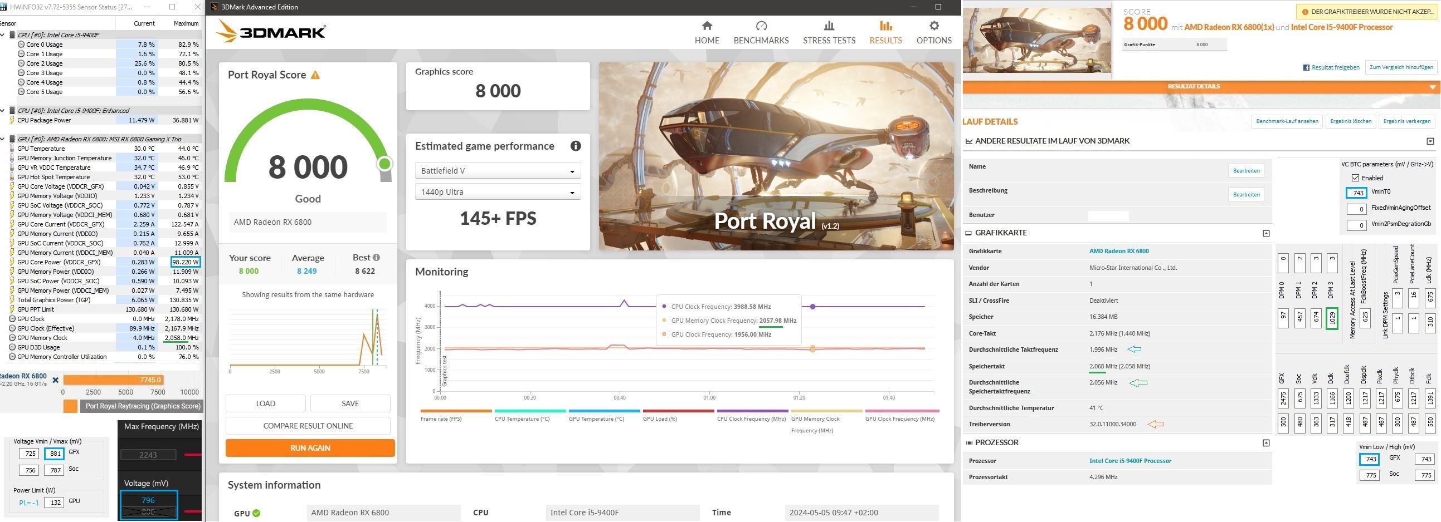Click the orange RUN AGAIN button
Screen dimensions: 1441x522
pos(310,448)
